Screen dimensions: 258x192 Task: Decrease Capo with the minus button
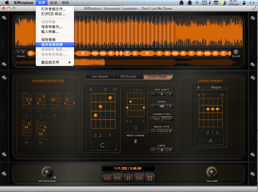(x=153, y=150)
